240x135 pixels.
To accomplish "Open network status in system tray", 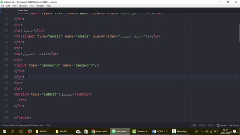I will 211,132.
